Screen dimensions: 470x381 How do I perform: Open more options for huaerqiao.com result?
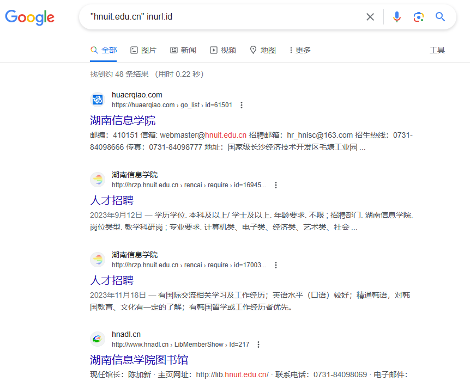click(242, 105)
